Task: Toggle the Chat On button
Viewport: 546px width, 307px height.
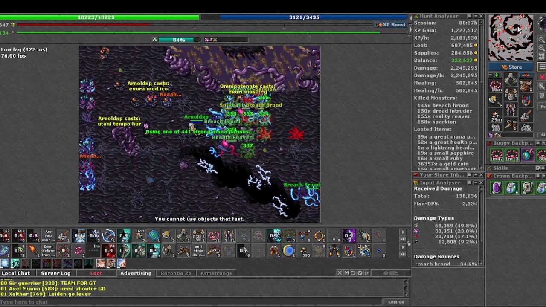Action: [x=396, y=302]
